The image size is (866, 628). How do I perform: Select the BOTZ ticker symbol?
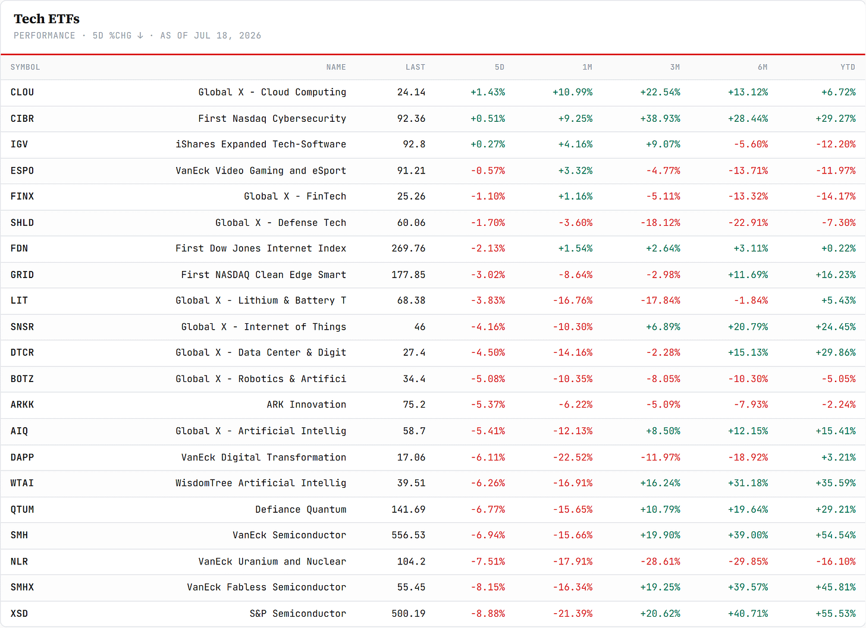(22, 378)
